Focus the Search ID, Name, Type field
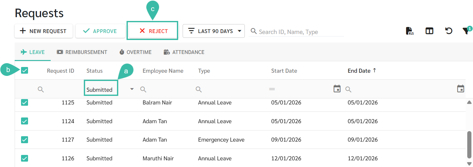473x167 pixels. [296, 32]
